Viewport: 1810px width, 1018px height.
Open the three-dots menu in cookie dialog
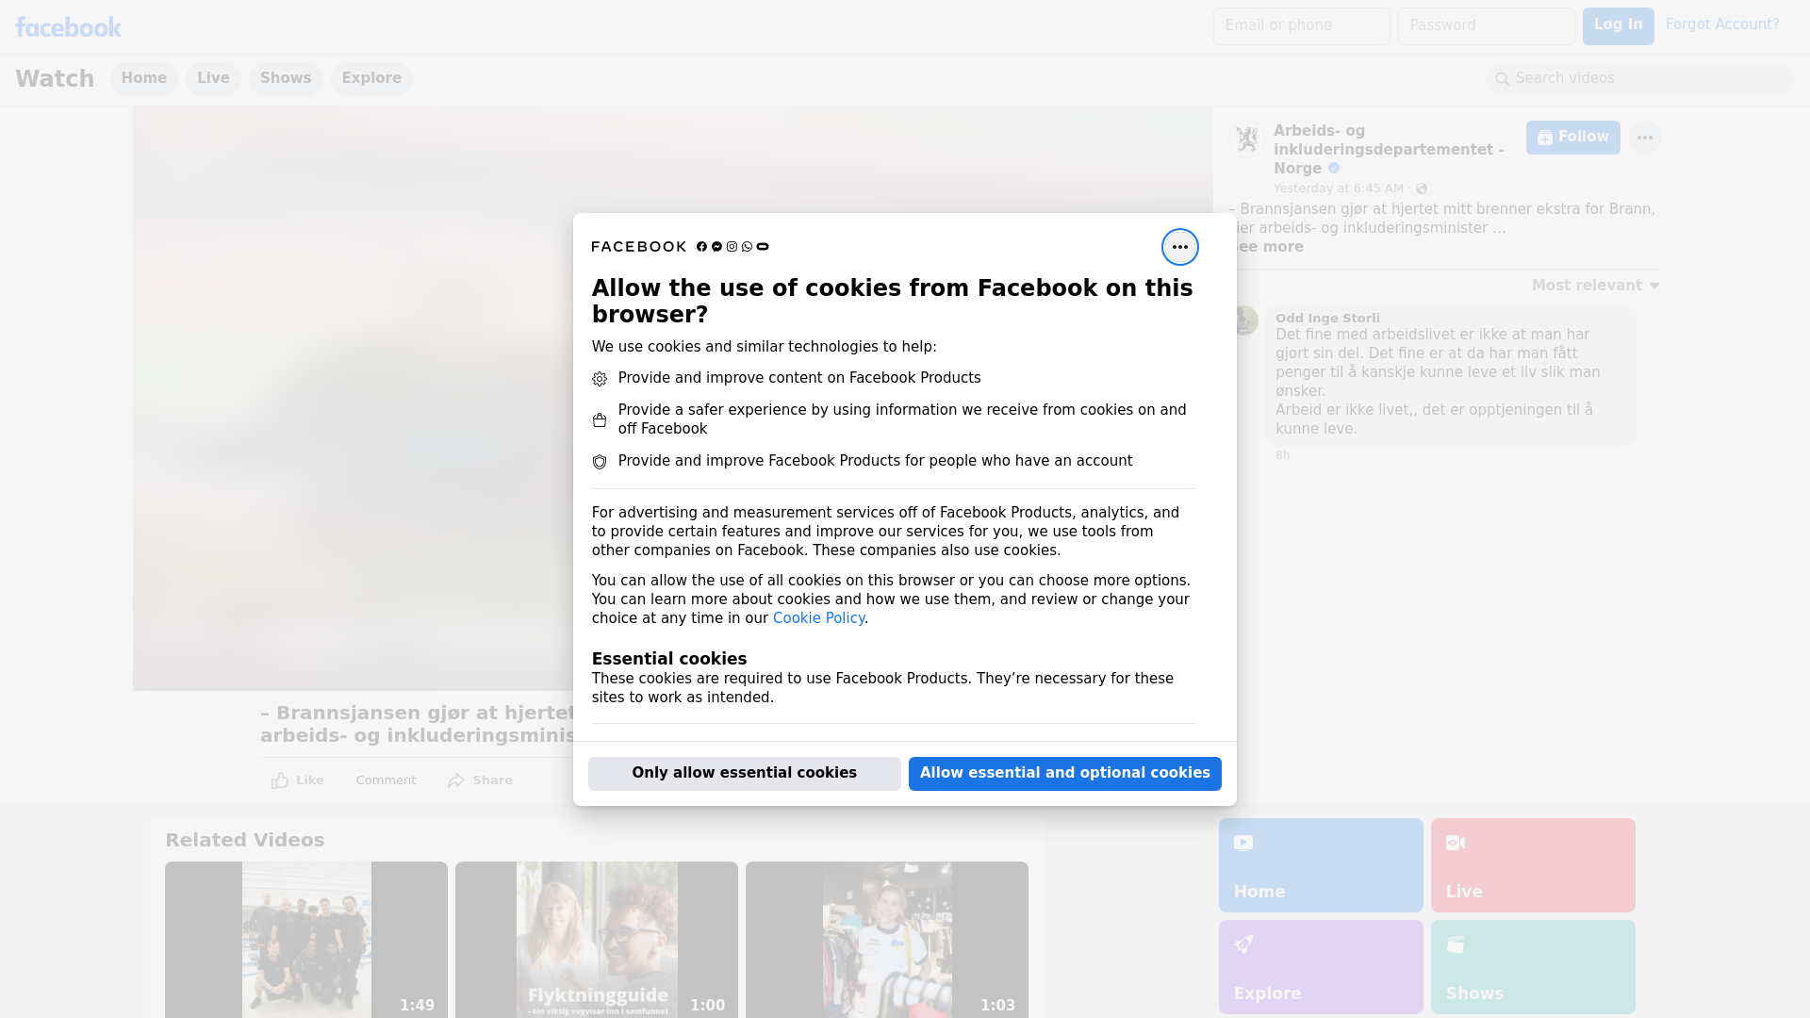(1179, 247)
